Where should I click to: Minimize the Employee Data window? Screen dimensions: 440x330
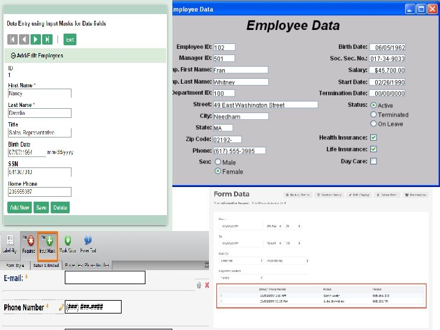pos(410,9)
